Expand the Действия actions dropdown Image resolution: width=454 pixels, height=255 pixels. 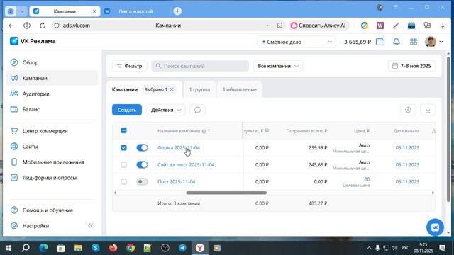tap(165, 110)
